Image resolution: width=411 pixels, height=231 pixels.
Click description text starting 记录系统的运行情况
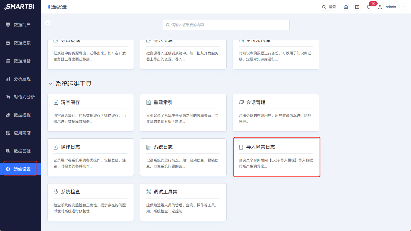click(x=182, y=163)
